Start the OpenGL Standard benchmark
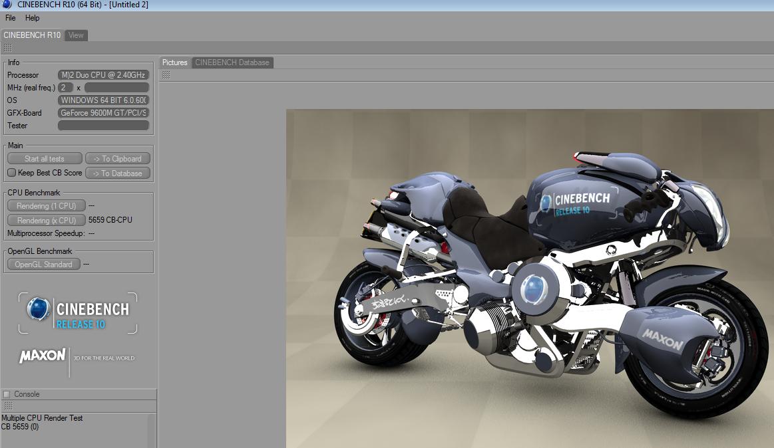774x448 pixels. [43, 264]
